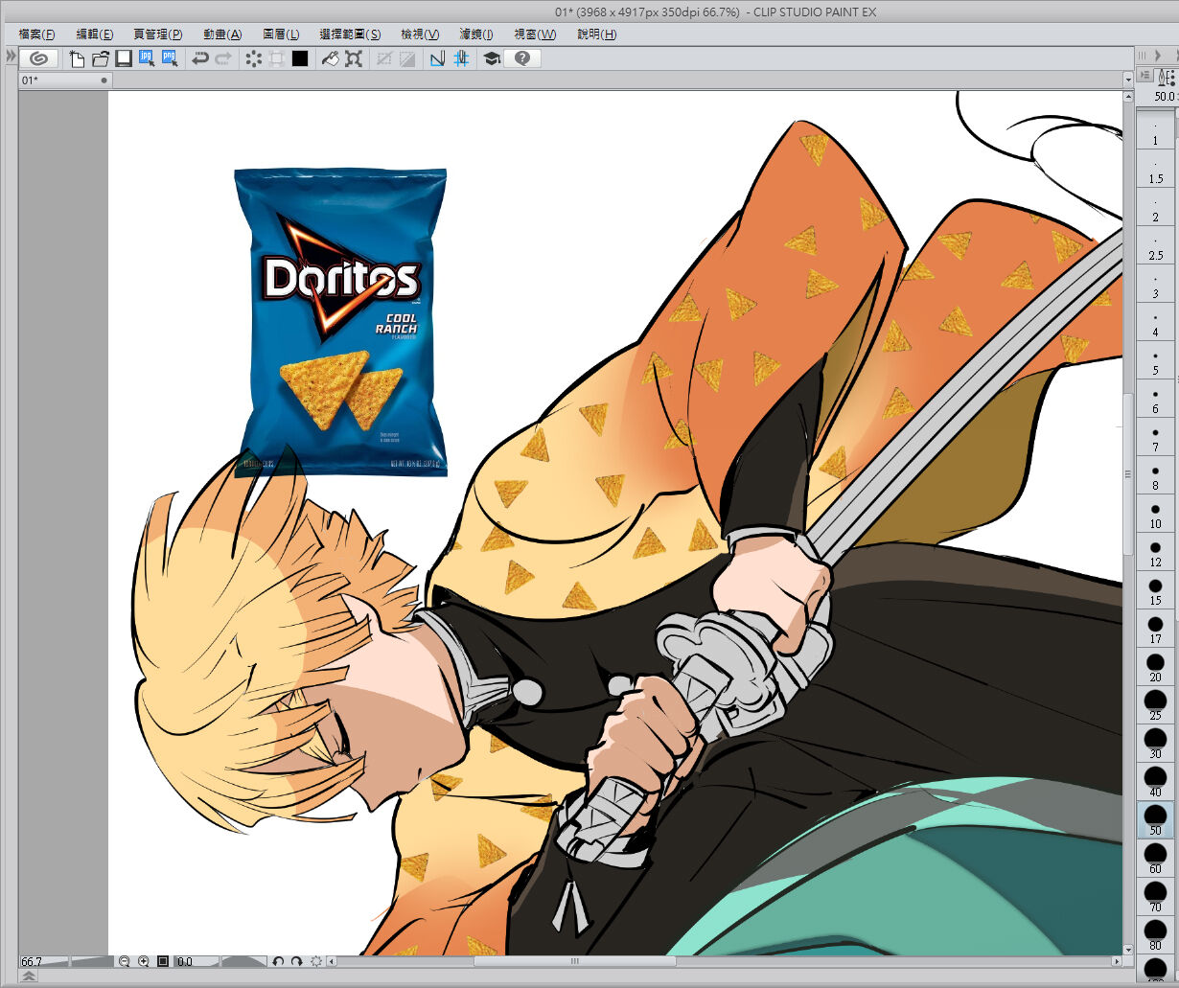Select brush size 30
The height and width of the screenshot is (988, 1179).
(1156, 744)
